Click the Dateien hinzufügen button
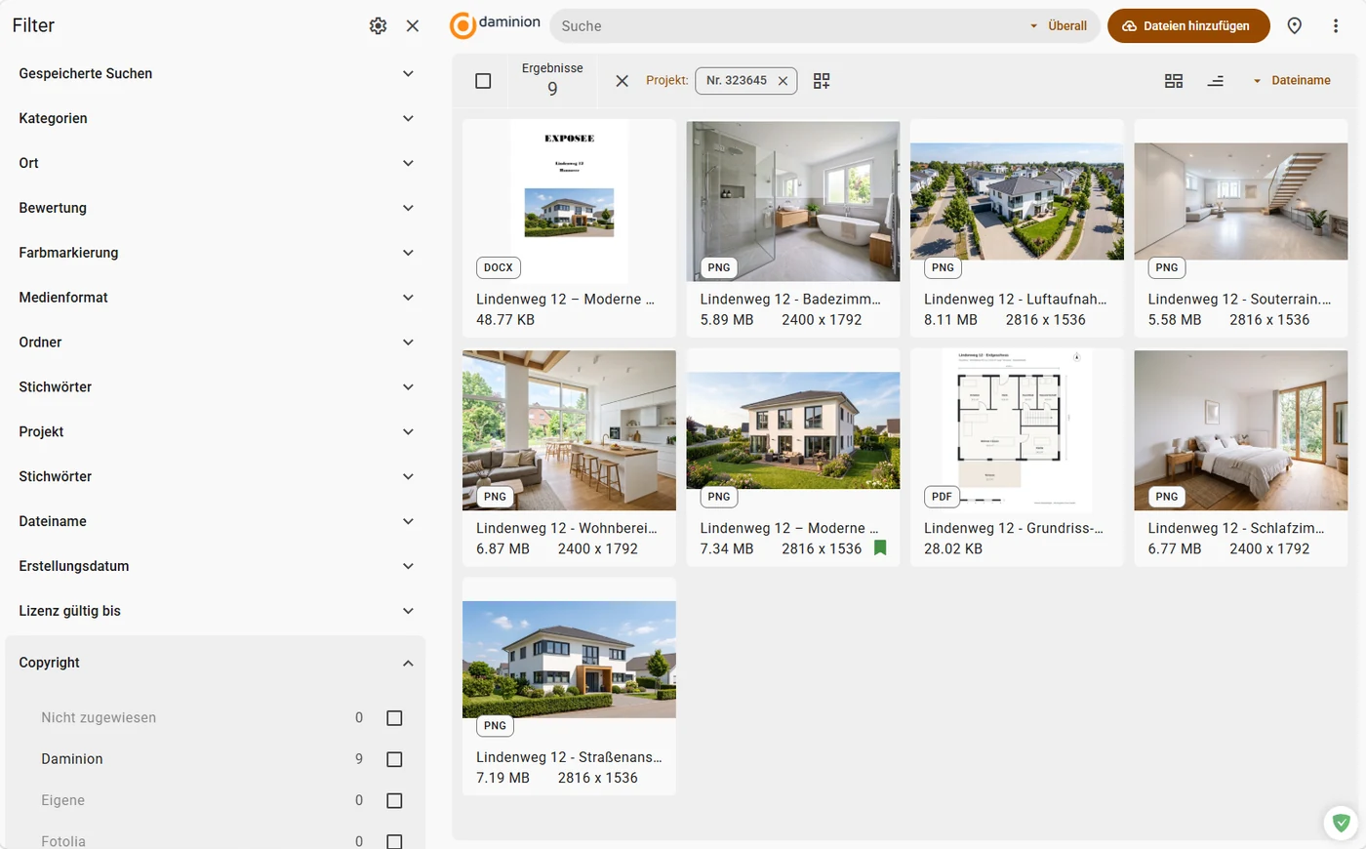This screenshot has height=849, width=1366. pyautogui.click(x=1188, y=26)
